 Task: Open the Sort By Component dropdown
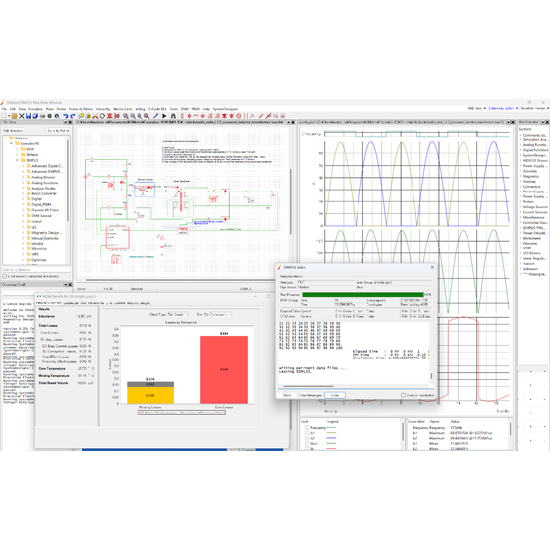click(220, 314)
